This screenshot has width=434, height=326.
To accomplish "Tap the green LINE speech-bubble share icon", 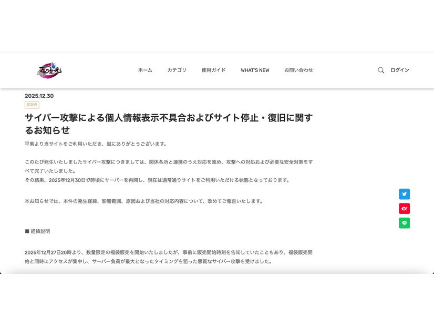I will pos(404,223).
